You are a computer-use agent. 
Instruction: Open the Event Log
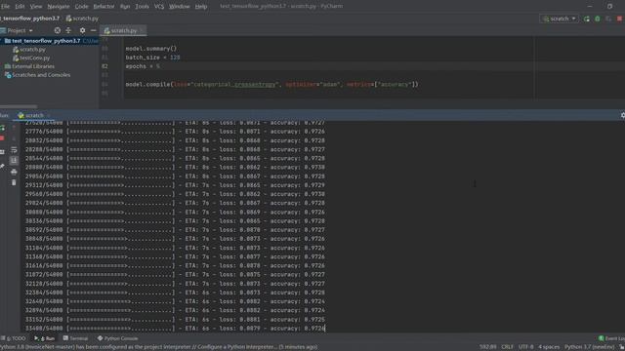click(611, 338)
